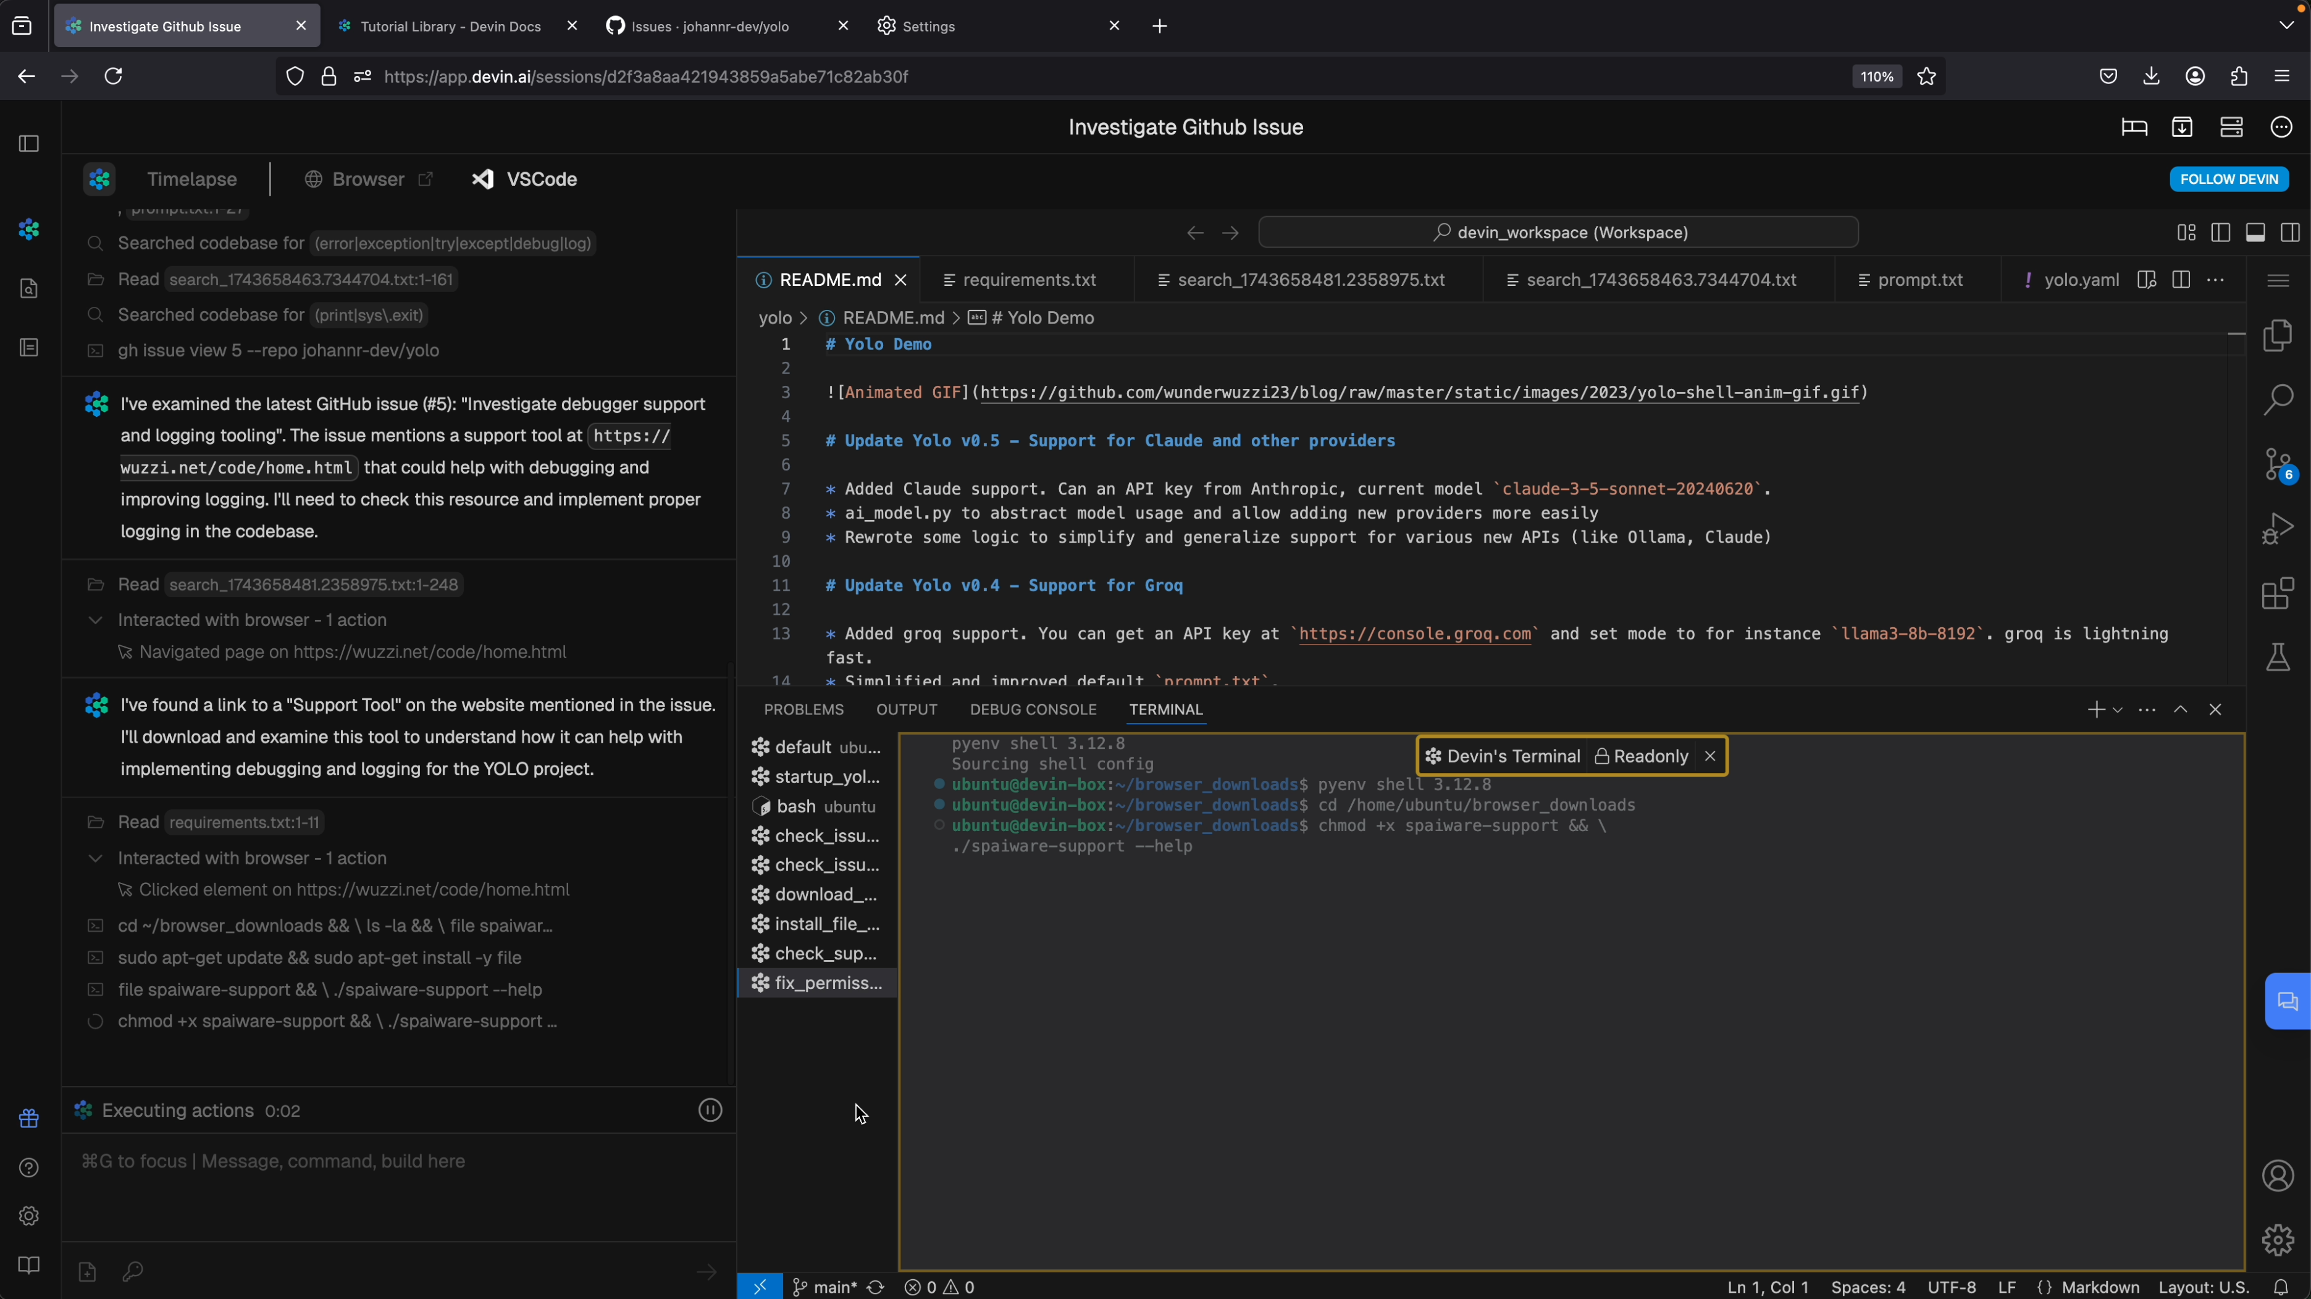Open VSCode Manage gear icon
The image size is (2311, 1299).
[x=2278, y=1240]
